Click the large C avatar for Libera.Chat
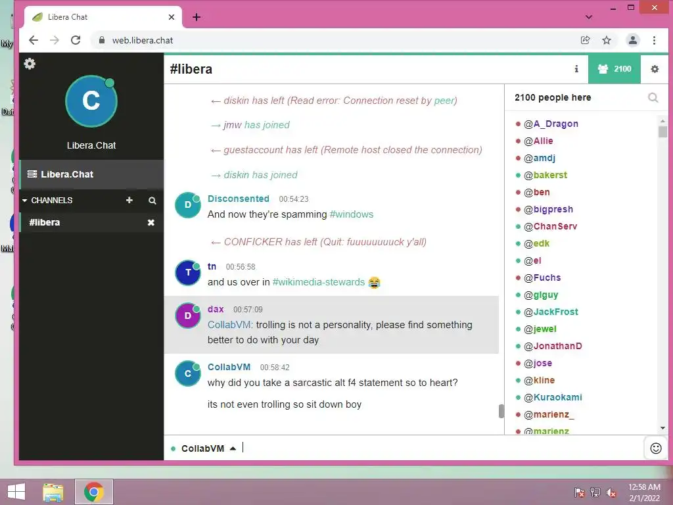This screenshot has width=673, height=505. coord(91,101)
